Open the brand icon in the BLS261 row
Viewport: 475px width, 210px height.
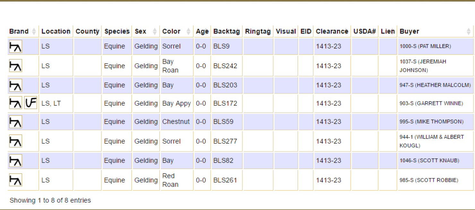click(x=15, y=180)
